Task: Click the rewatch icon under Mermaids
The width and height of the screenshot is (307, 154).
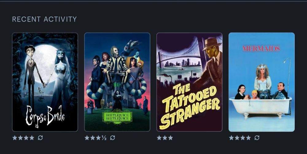Action: 257,138
